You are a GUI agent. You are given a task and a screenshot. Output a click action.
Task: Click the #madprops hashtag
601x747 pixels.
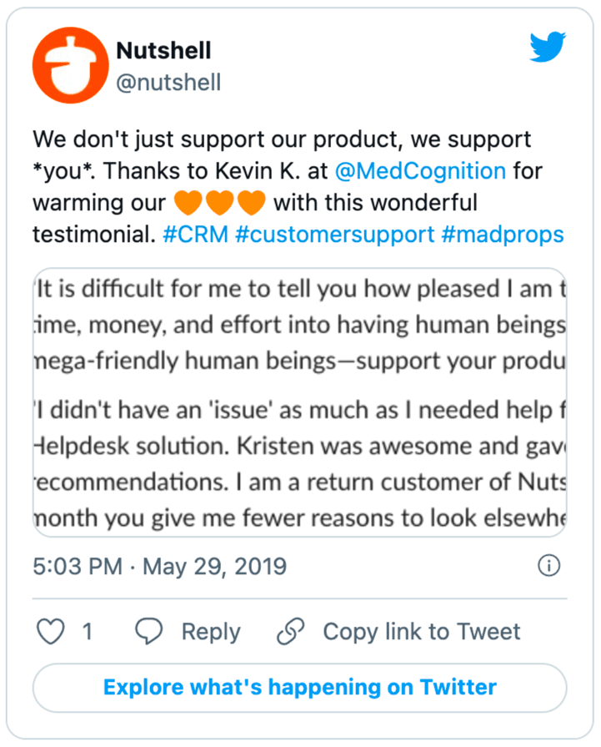point(506,235)
